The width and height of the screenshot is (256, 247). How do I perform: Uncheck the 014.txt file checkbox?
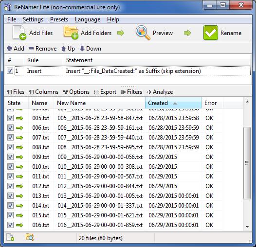[10, 206]
